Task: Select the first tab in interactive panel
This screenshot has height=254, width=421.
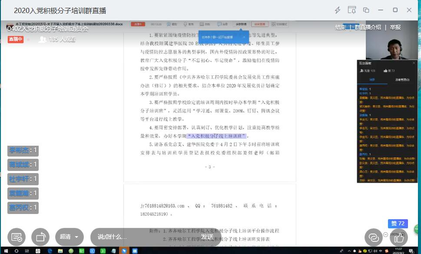Action: click(372, 80)
